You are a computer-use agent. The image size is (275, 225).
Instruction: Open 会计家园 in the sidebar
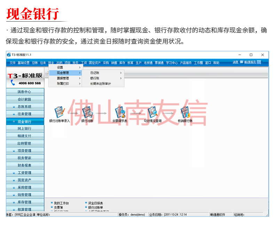(25, 99)
